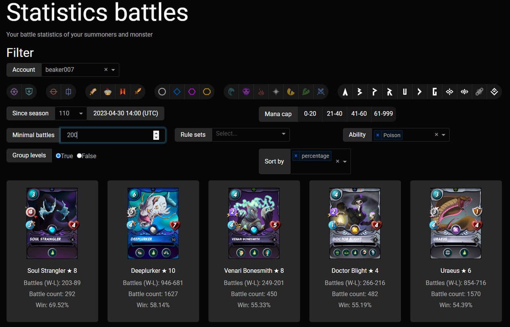Screen dimensions: 510x327
Task: Select the Reward edition 'R' rune icon
Action: (390, 92)
